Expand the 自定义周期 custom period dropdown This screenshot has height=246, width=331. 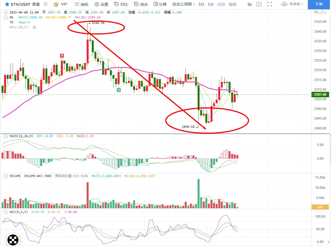tap(183, 4)
